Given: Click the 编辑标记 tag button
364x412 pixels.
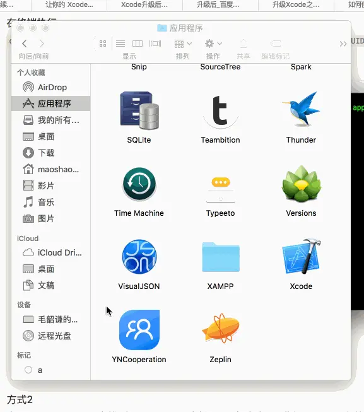Looking at the screenshot, I should point(276,44).
